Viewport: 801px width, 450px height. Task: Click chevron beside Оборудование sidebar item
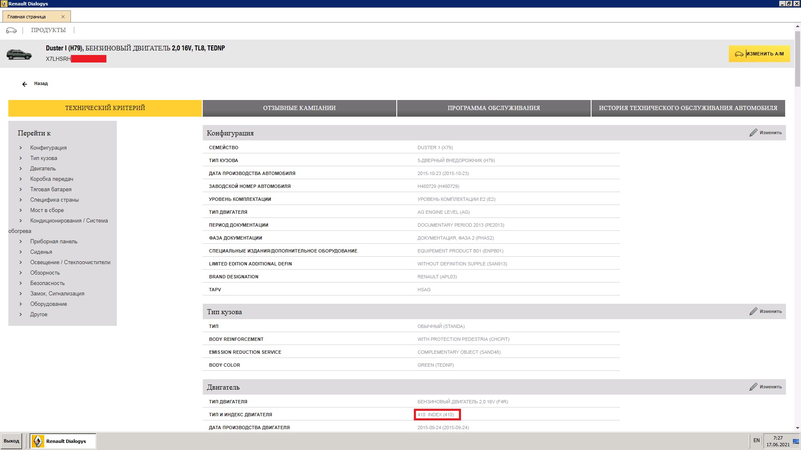click(x=20, y=304)
